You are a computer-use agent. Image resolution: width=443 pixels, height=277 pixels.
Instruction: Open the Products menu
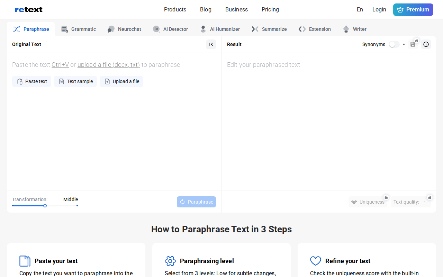coord(175,10)
